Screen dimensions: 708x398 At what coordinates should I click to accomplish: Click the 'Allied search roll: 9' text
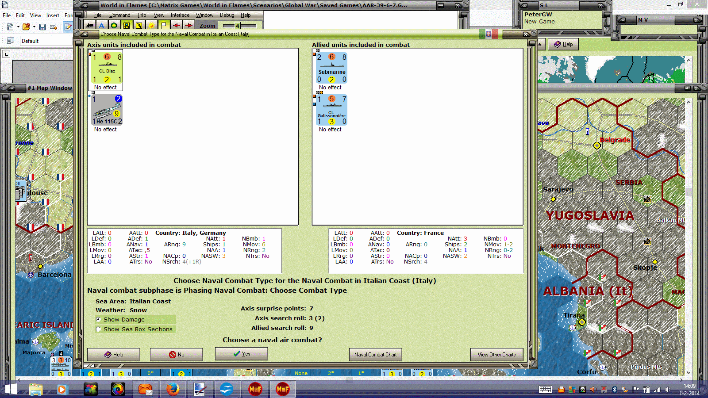(282, 328)
